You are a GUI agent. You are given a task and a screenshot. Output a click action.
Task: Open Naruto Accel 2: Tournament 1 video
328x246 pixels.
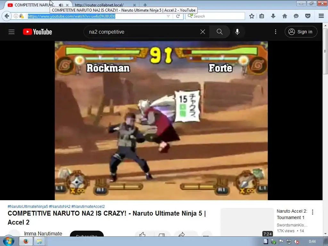click(292, 214)
